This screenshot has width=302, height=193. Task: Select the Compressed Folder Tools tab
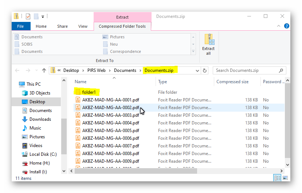(122, 26)
